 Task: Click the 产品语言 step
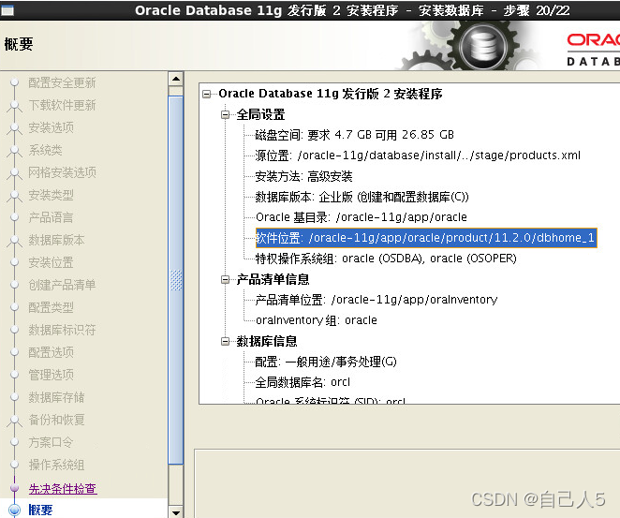point(51,217)
